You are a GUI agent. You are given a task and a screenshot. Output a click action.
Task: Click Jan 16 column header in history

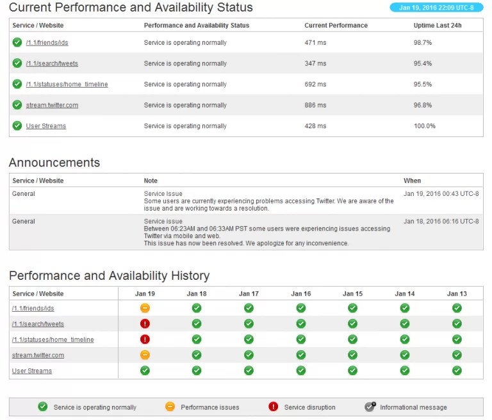(x=301, y=294)
